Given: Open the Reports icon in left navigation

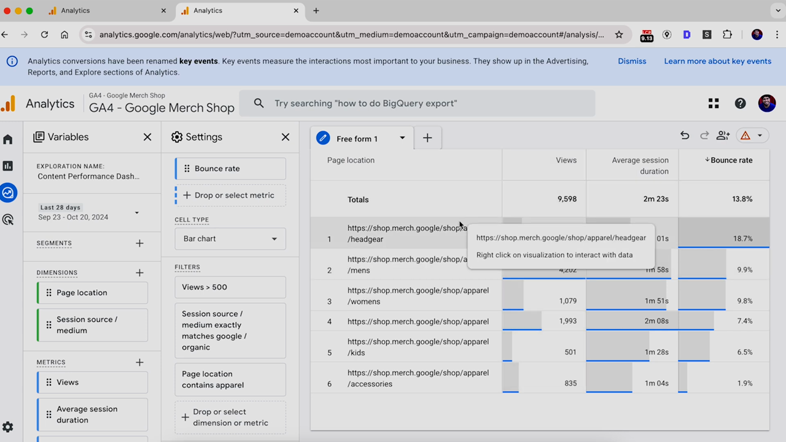Looking at the screenshot, I should pos(8,166).
